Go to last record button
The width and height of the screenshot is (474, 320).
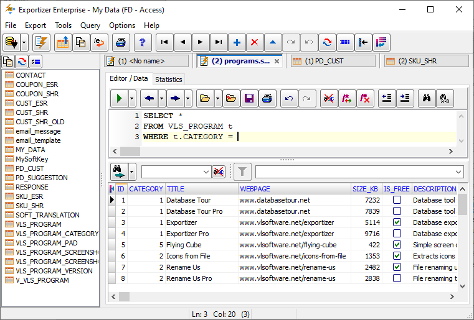point(219,42)
